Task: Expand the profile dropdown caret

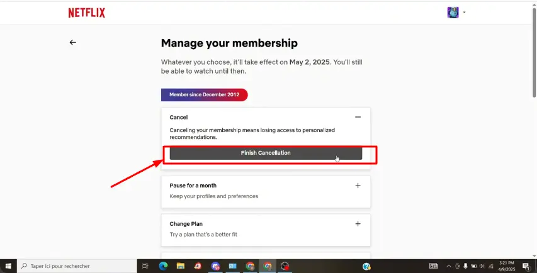Action: pyautogui.click(x=465, y=13)
